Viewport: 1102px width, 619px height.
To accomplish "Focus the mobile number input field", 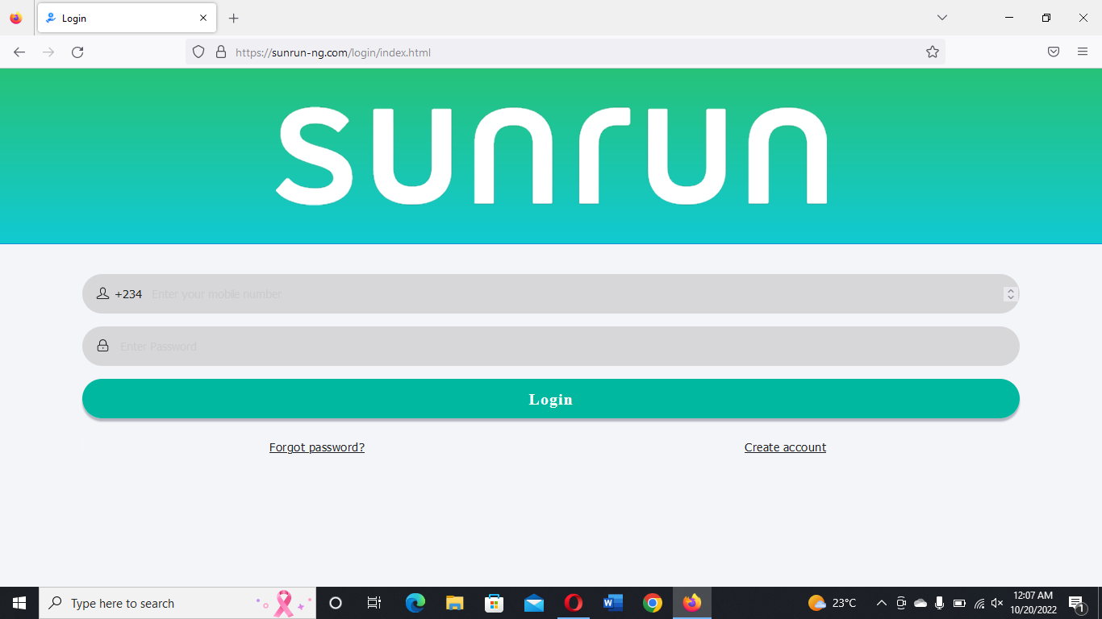I will click(551, 294).
